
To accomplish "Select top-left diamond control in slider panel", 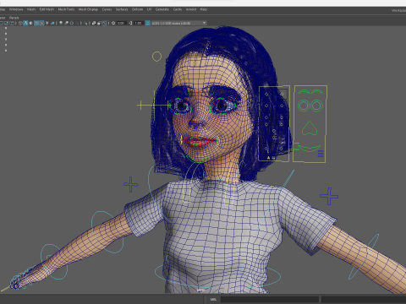I will pos(266,95).
